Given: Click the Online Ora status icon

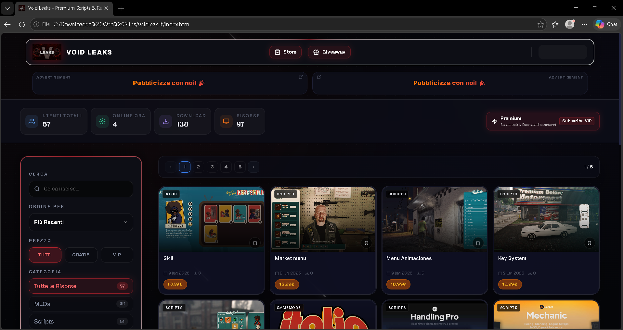Looking at the screenshot, I should tap(102, 121).
